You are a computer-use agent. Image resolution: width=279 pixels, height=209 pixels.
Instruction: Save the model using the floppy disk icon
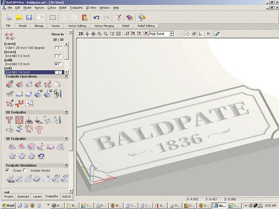click(29, 18)
